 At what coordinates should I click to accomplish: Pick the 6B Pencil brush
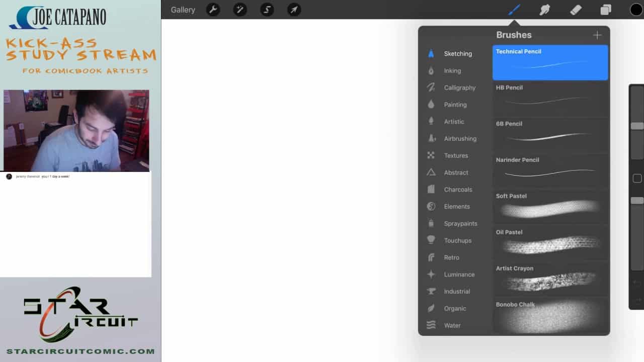pyautogui.click(x=550, y=134)
